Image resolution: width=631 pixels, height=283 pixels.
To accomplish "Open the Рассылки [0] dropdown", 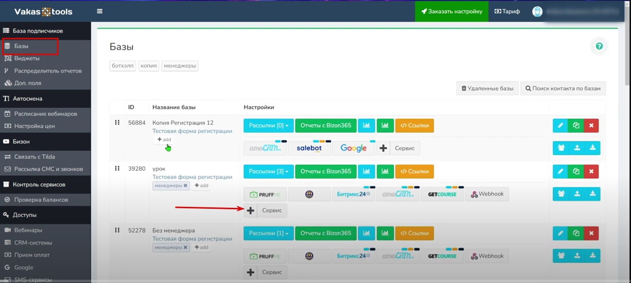I will (269, 126).
